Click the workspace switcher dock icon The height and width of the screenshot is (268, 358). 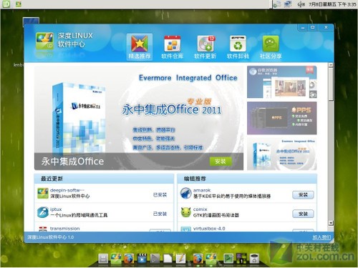pos(241,259)
